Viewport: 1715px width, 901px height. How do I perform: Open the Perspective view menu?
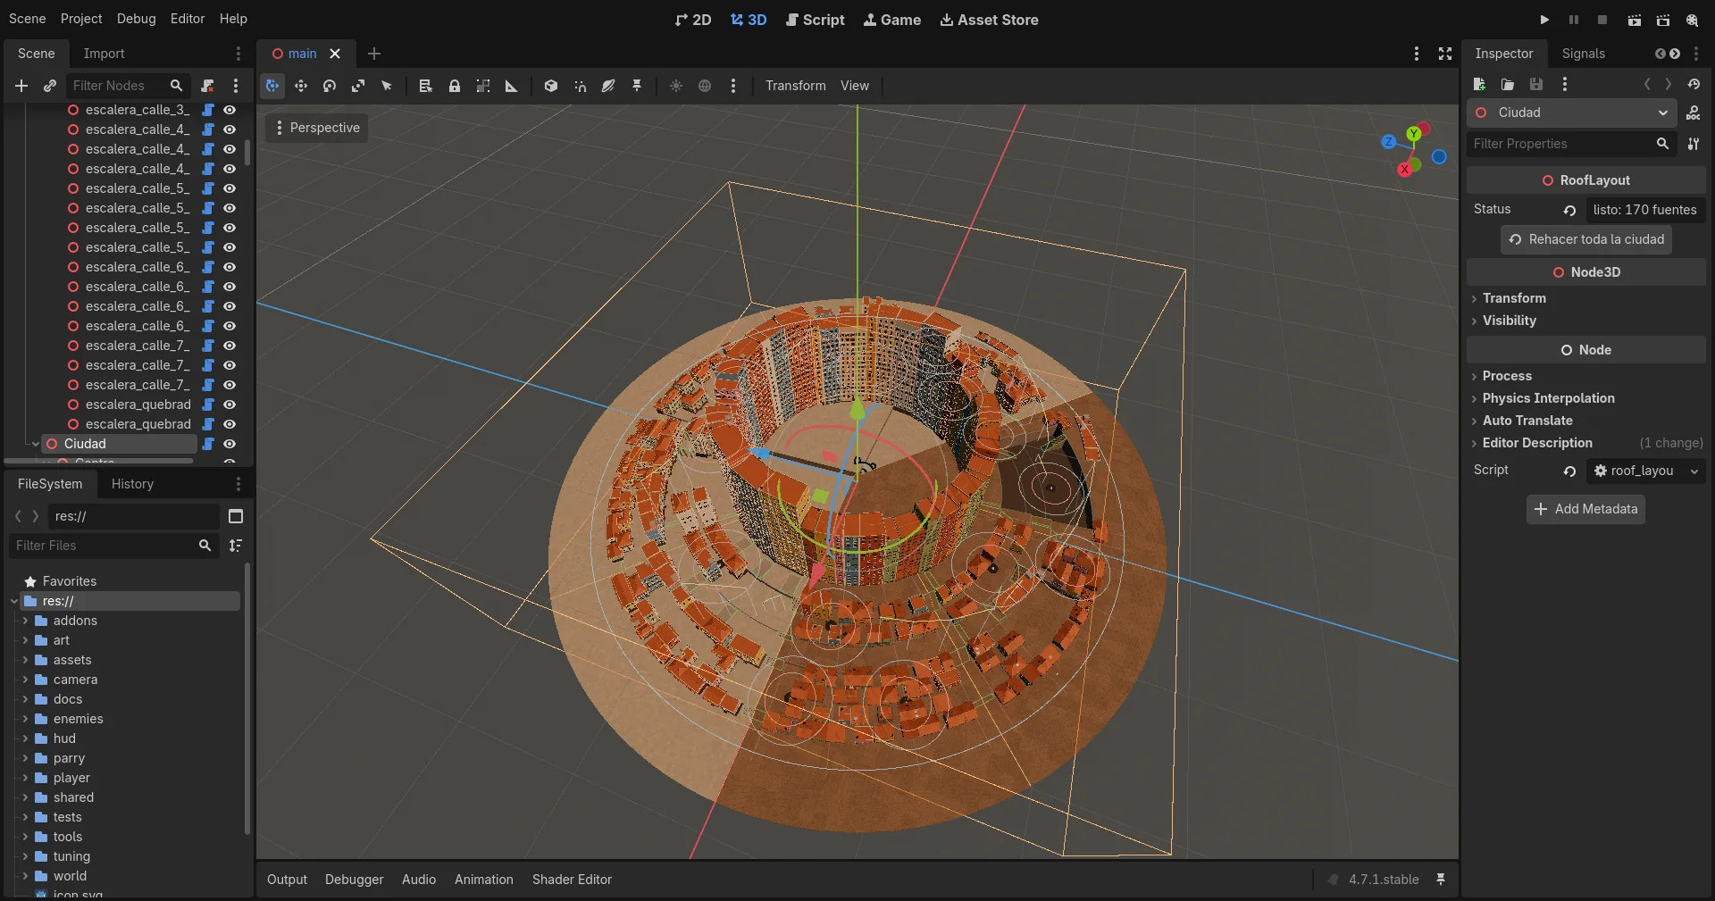click(x=316, y=128)
